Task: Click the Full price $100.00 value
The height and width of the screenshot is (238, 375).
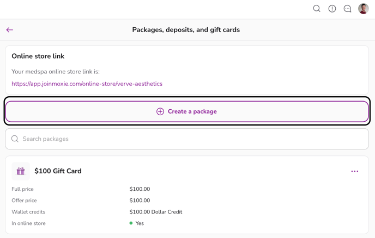Action: tap(140, 189)
